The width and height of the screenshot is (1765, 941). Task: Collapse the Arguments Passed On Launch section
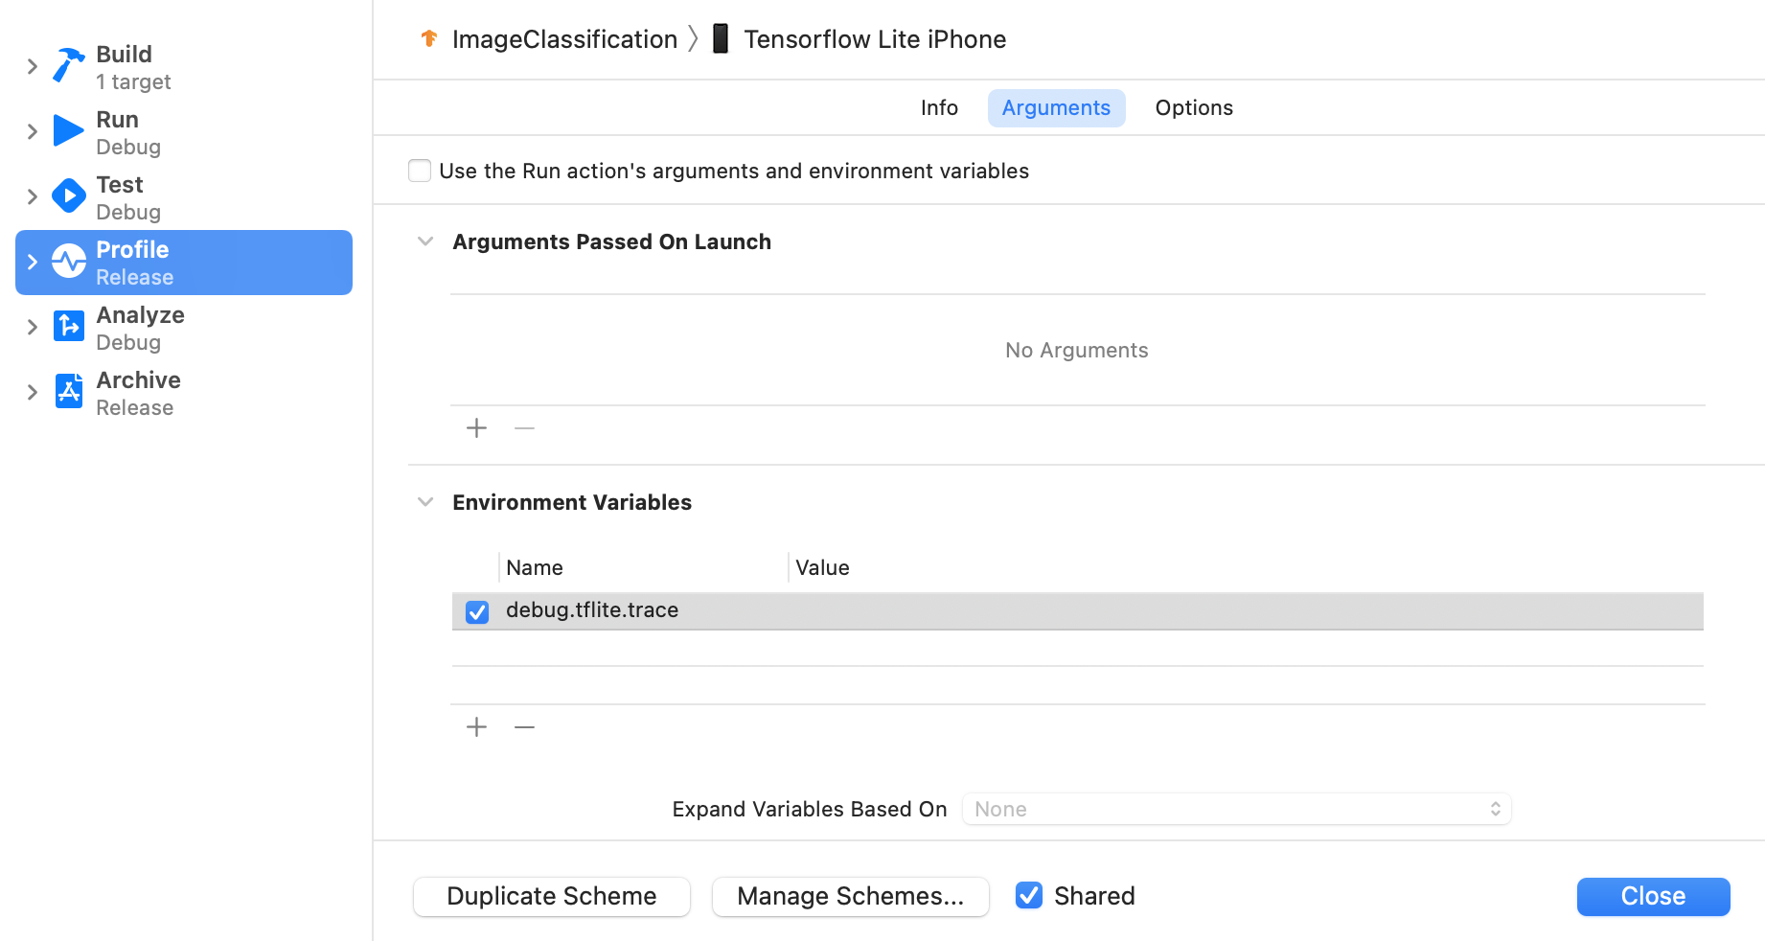425,241
